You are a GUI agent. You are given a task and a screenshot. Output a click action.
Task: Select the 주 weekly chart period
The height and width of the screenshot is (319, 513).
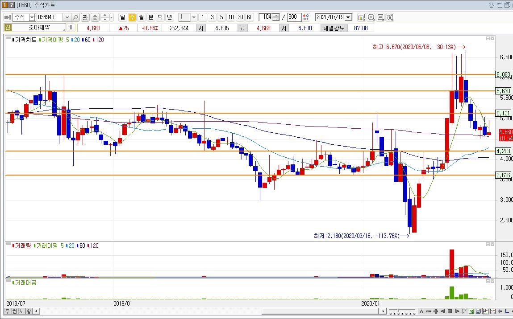click(x=132, y=17)
